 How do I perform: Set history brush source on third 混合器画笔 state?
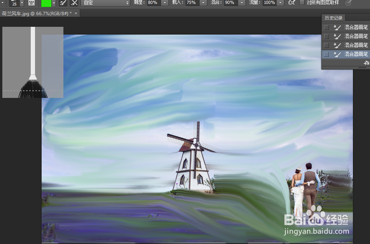(x=326, y=45)
